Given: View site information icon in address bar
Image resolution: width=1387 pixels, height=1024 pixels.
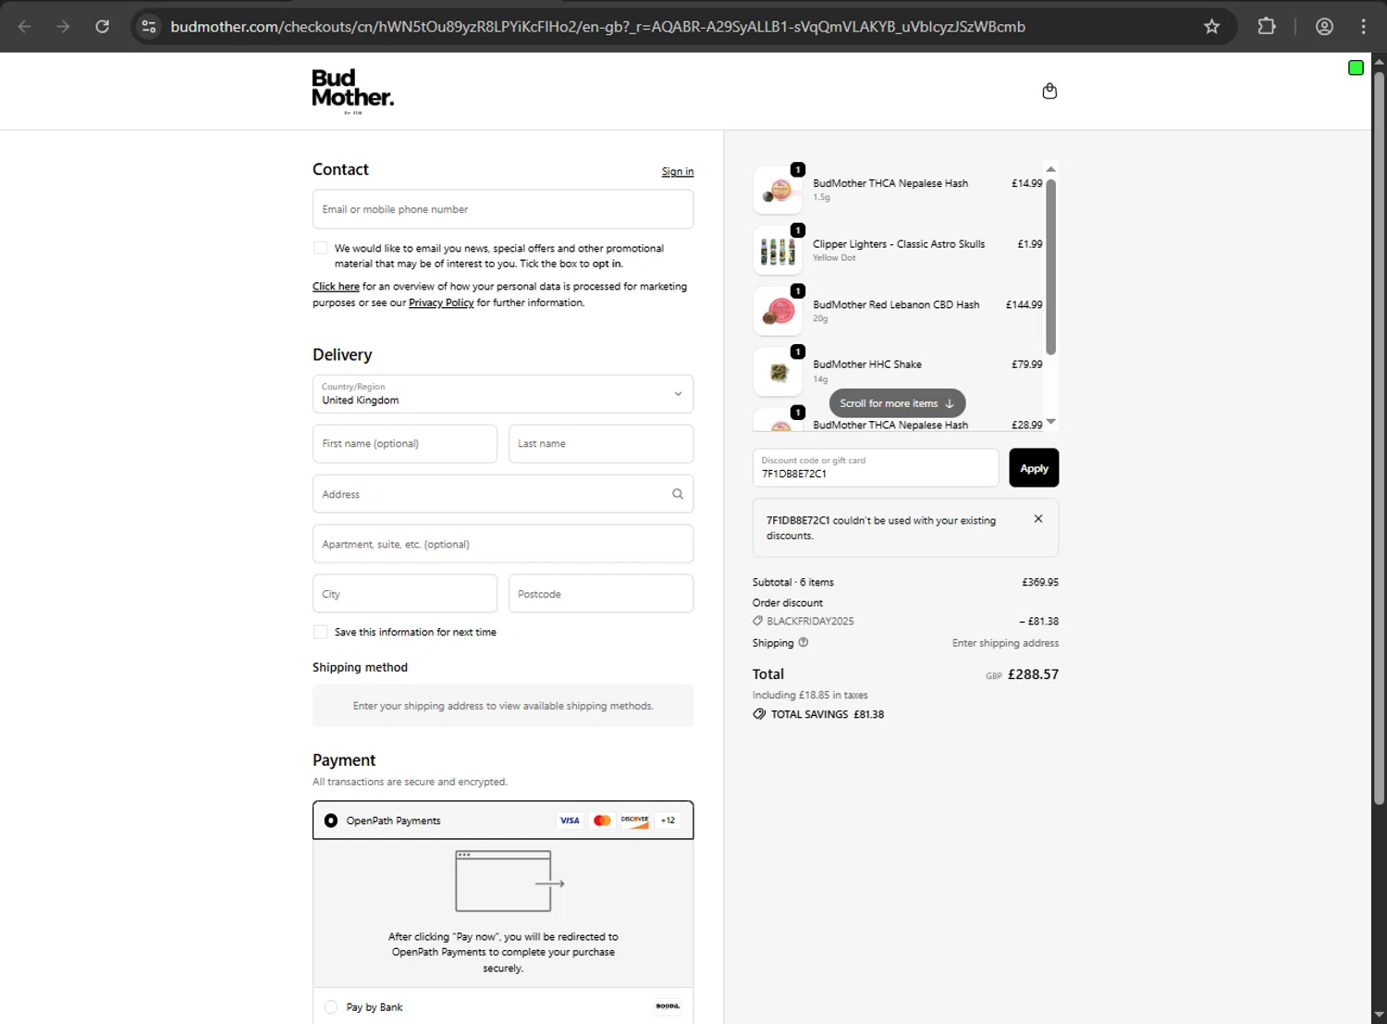Looking at the screenshot, I should (x=149, y=27).
